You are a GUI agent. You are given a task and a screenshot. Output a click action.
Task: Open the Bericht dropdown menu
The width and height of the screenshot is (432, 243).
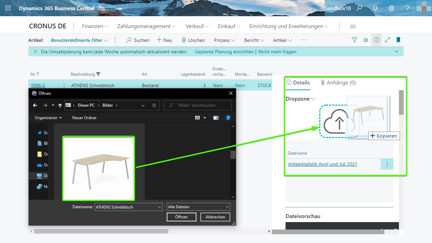click(254, 40)
